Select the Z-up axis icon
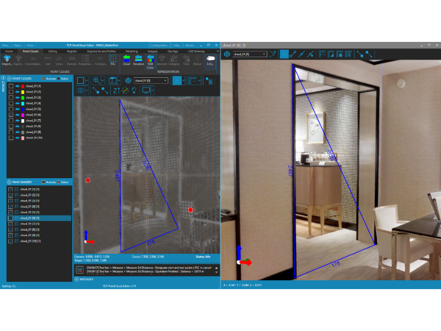441x331 pixels. click(116, 90)
